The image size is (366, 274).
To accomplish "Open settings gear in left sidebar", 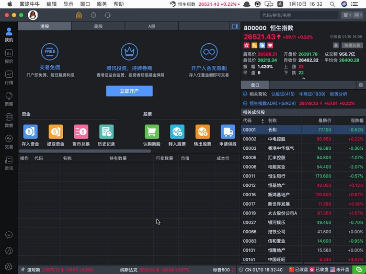I will (x=9, y=267).
